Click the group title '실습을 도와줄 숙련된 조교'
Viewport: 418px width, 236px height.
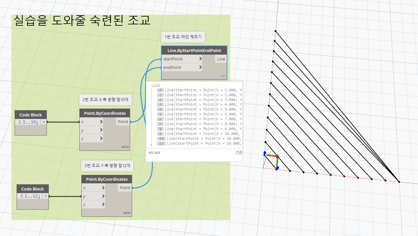coord(82,20)
